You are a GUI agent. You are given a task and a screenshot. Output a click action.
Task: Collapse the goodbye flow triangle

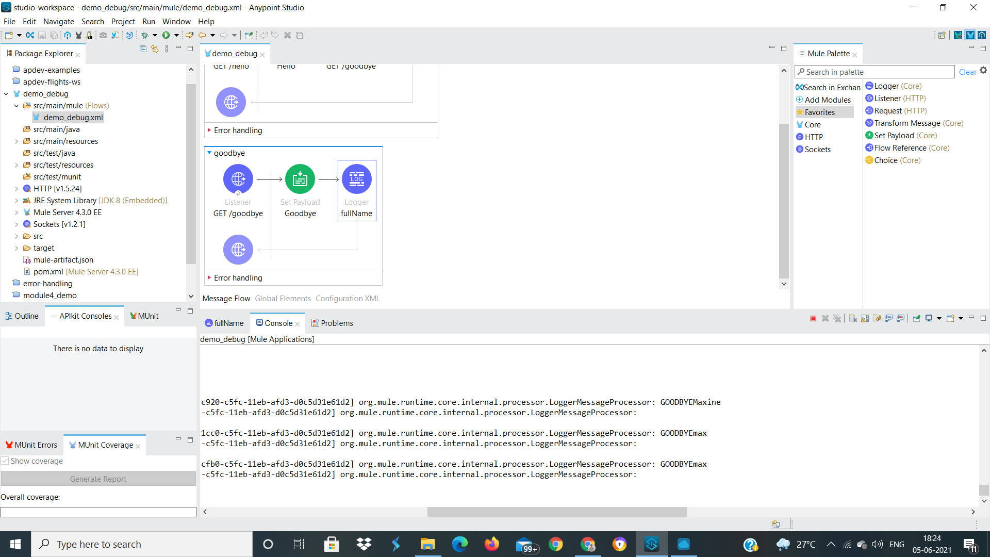pyautogui.click(x=209, y=153)
